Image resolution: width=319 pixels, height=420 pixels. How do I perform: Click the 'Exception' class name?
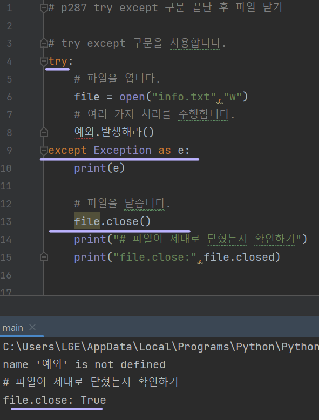(123, 150)
